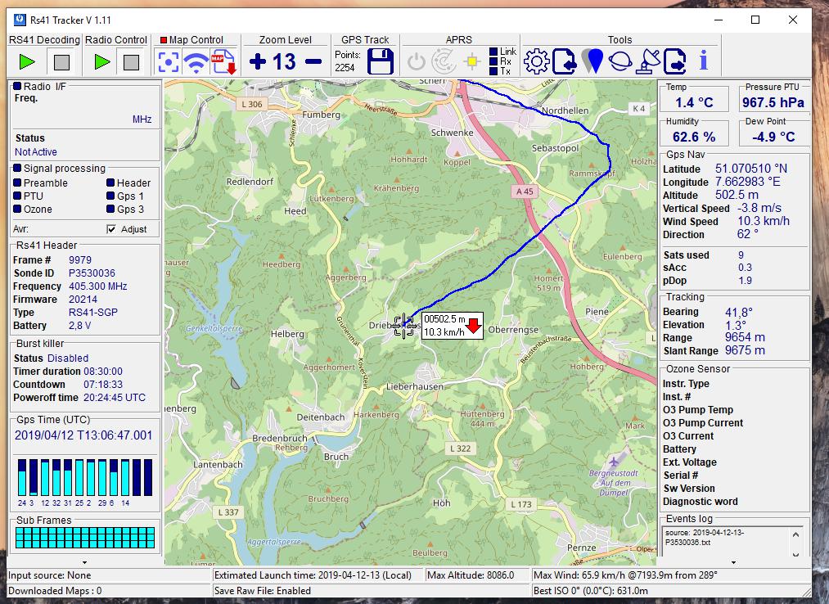Click the download map icon with red arrow
The height and width of the screenshot is (604, 829).
223,61
